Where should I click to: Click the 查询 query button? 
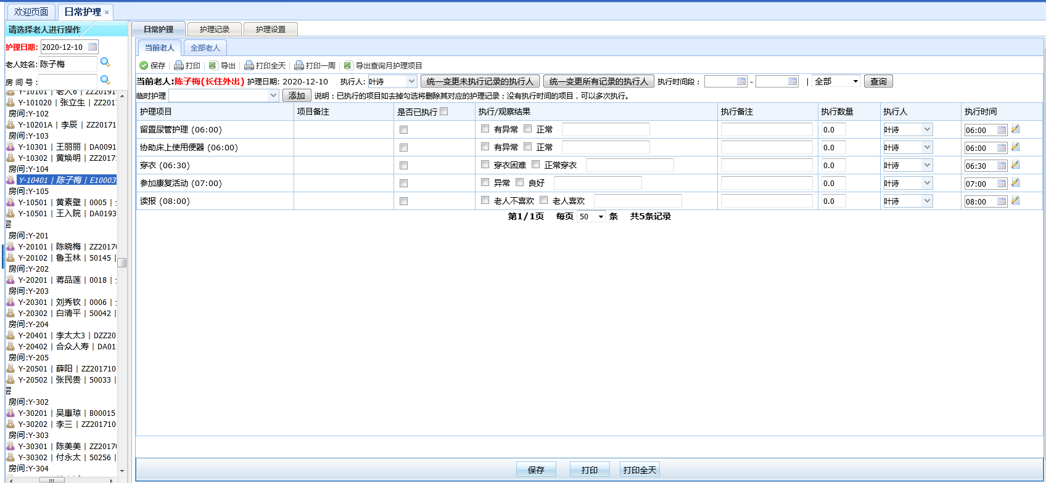click(878, 81)
